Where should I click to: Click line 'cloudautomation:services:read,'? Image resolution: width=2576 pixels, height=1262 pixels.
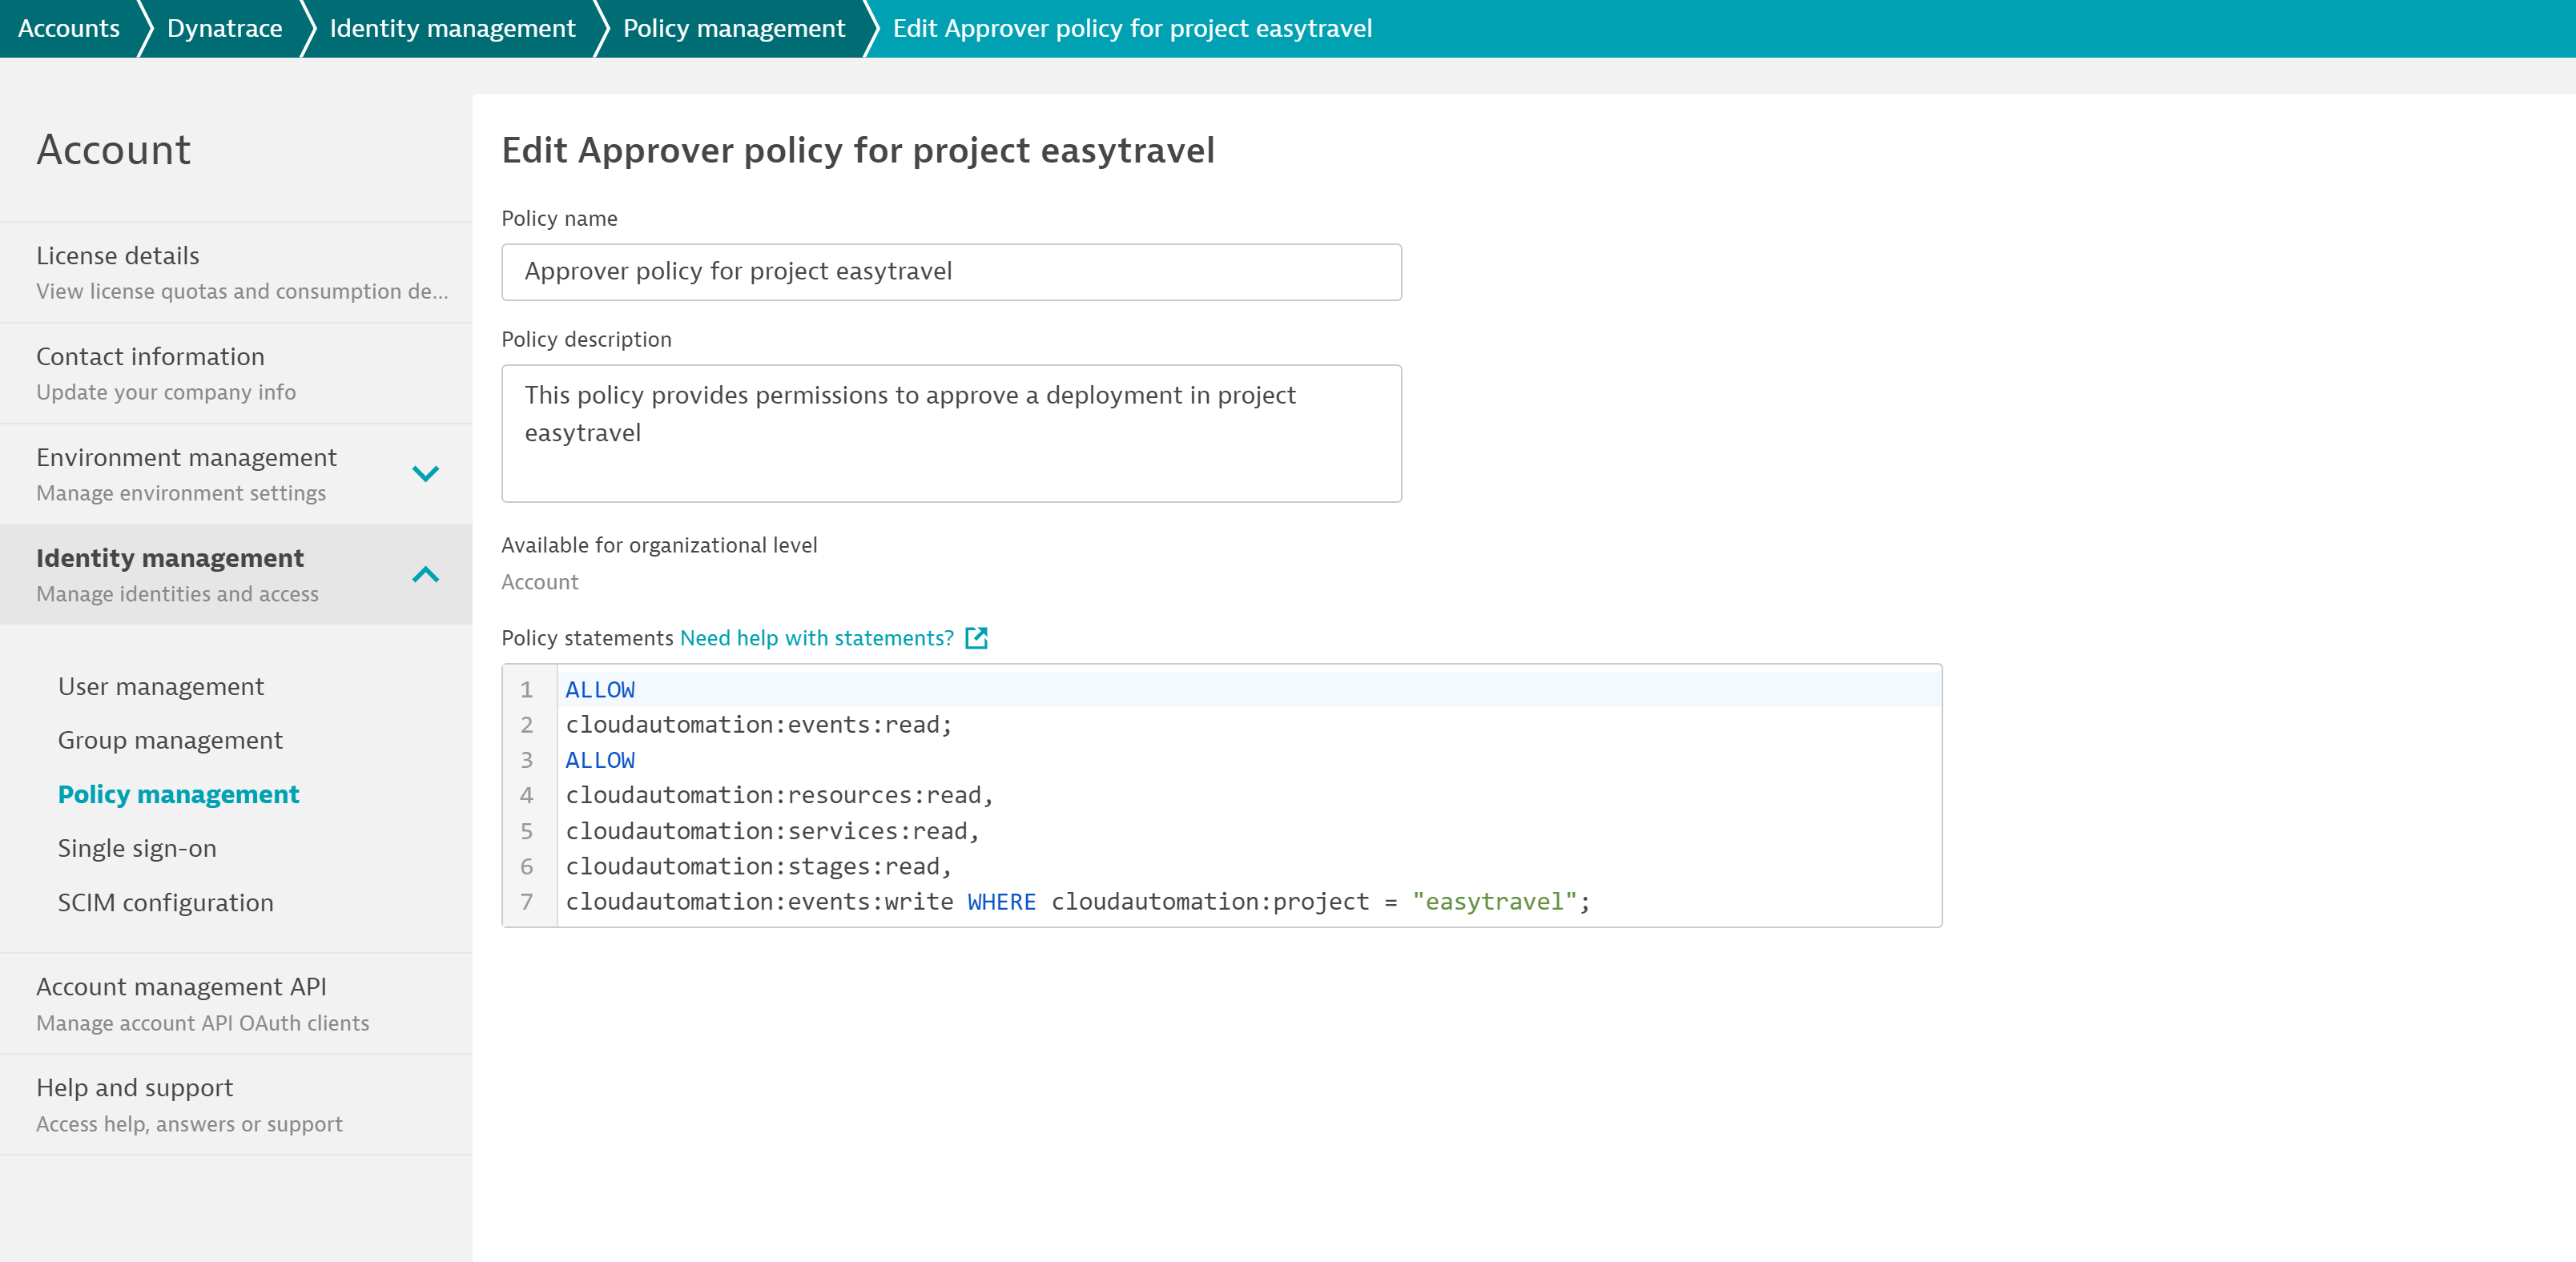point(772,830)
